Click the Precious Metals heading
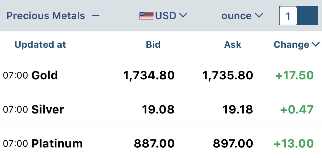The width and height of the screenshot is (322, 158). pos(46,16)
